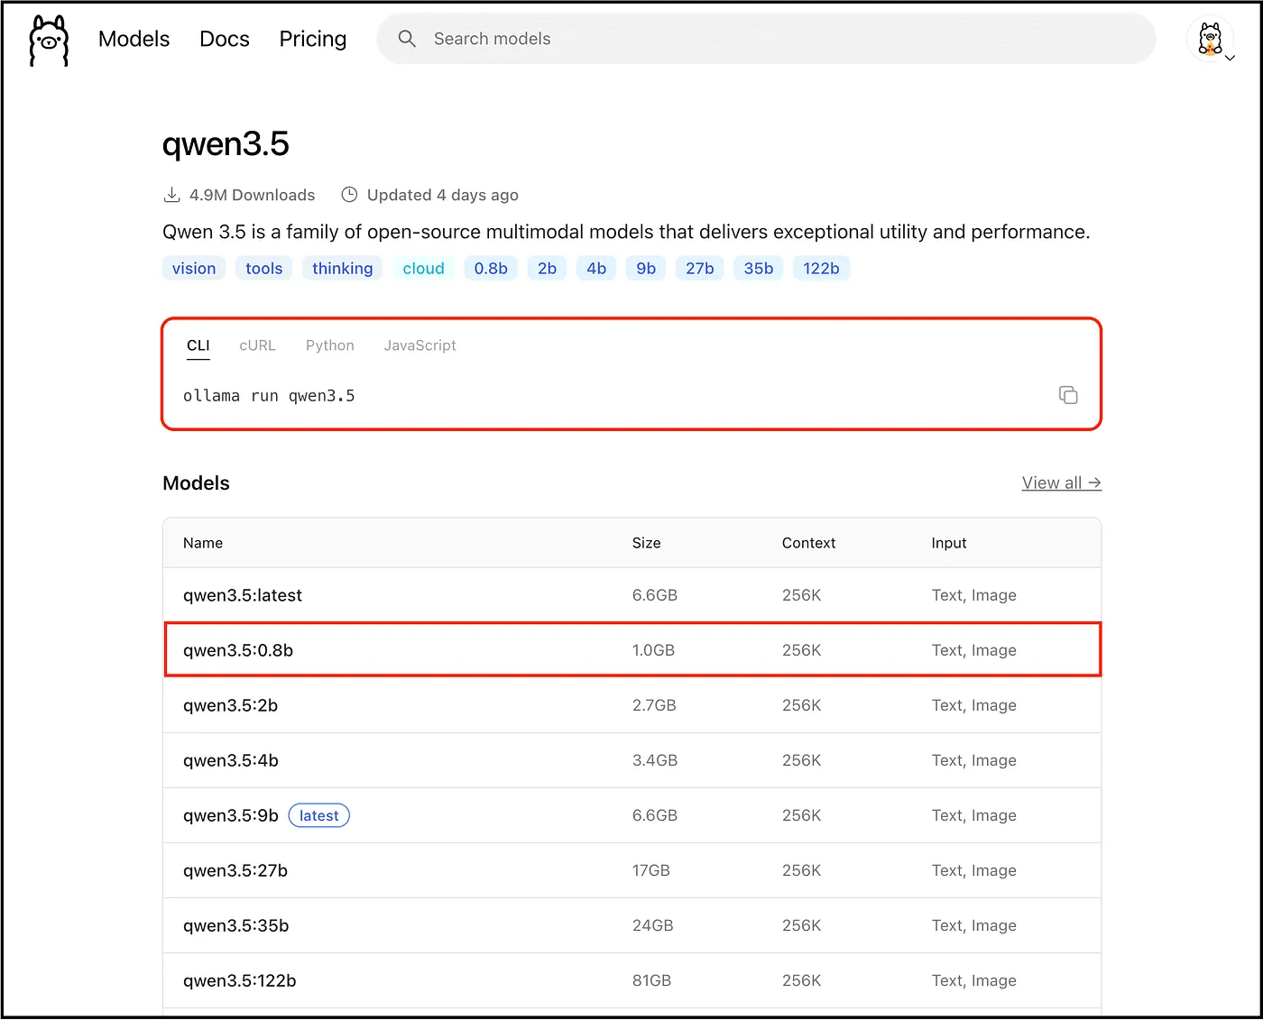Screen dimensions: 1263x1020
Task: Click the cloud tag
Action: click(424, 268)
